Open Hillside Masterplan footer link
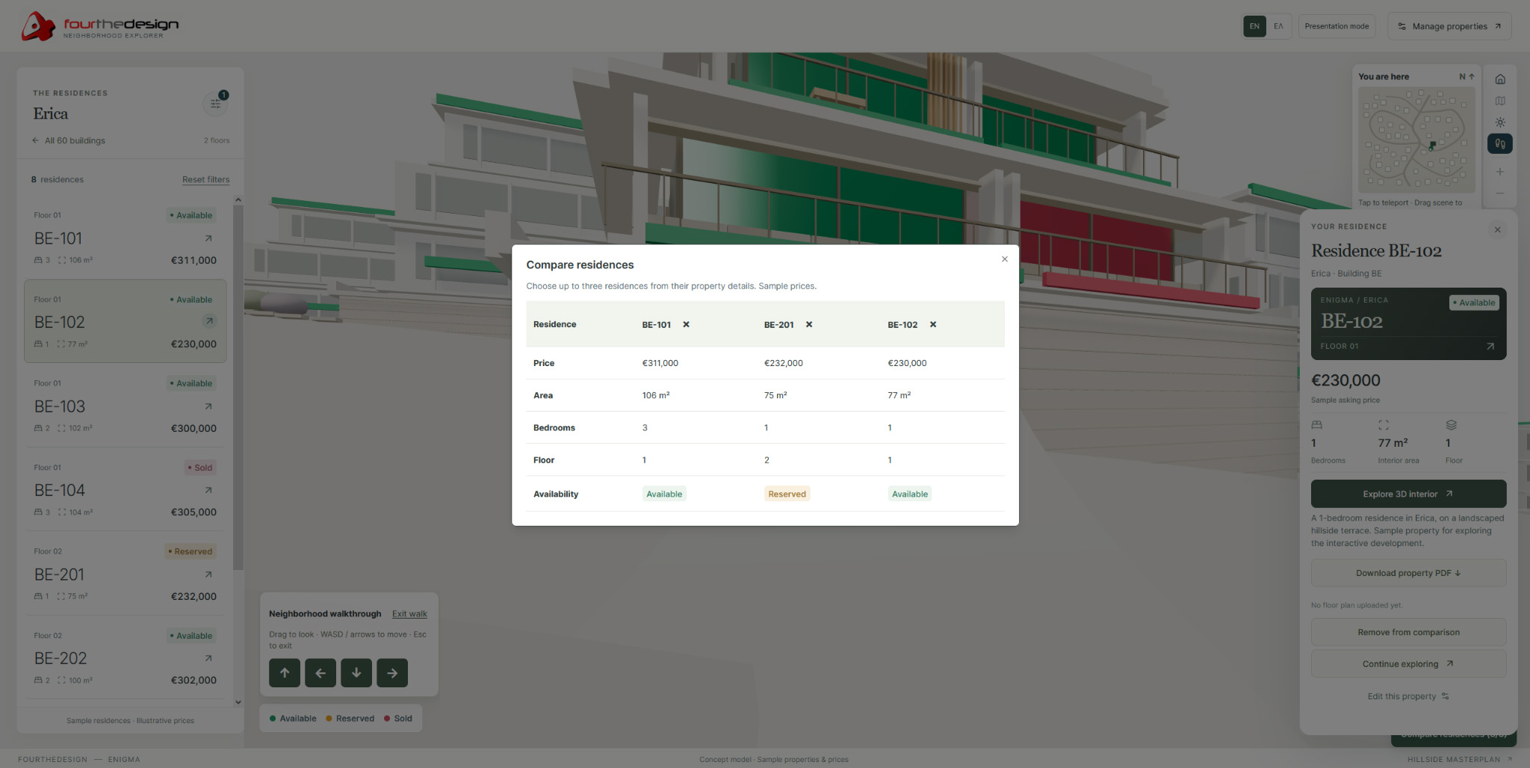 (x=1459, y=759)
